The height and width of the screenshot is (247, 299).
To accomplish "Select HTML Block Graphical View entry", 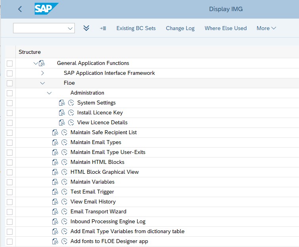I will tap(105, 172).
